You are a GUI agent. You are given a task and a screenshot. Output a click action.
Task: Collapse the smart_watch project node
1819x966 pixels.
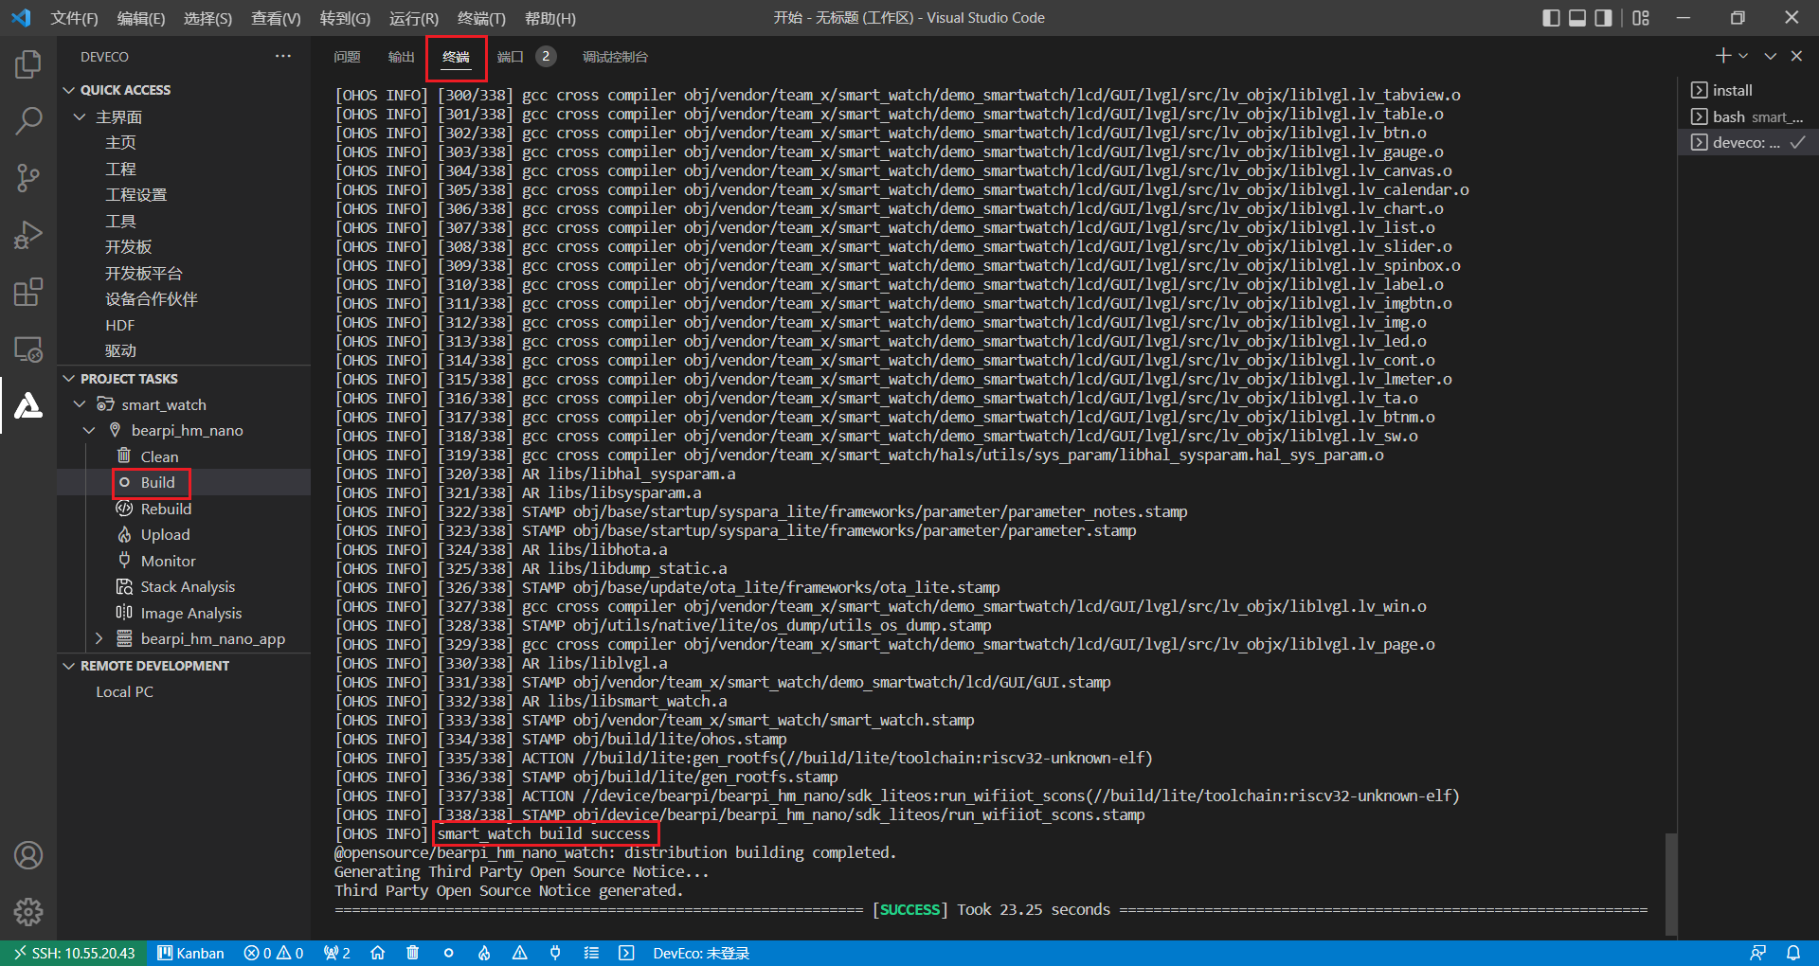coord(80,404)
